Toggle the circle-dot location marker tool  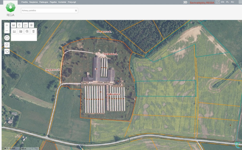pos(31,25)
